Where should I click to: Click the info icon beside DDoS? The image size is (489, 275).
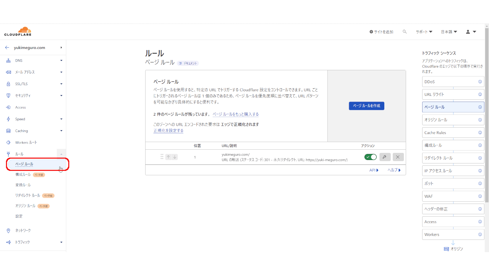point(480,82)
